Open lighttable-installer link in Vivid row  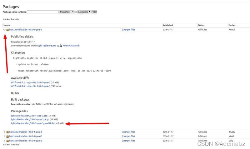[x=26, y=137]
